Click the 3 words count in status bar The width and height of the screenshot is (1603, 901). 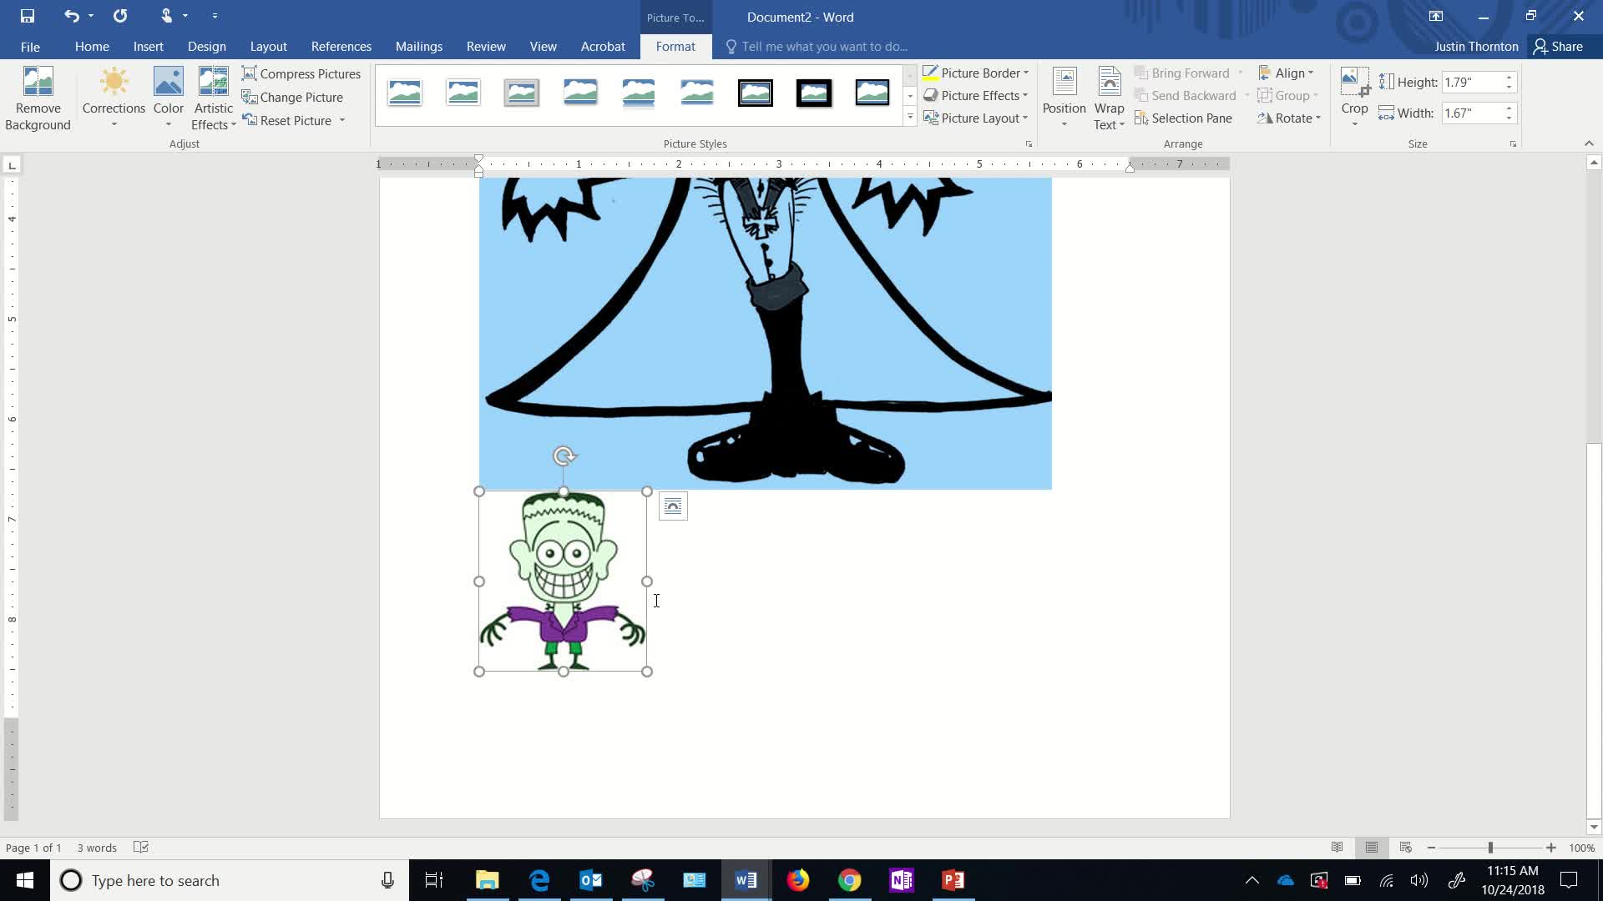click(97, 848)
